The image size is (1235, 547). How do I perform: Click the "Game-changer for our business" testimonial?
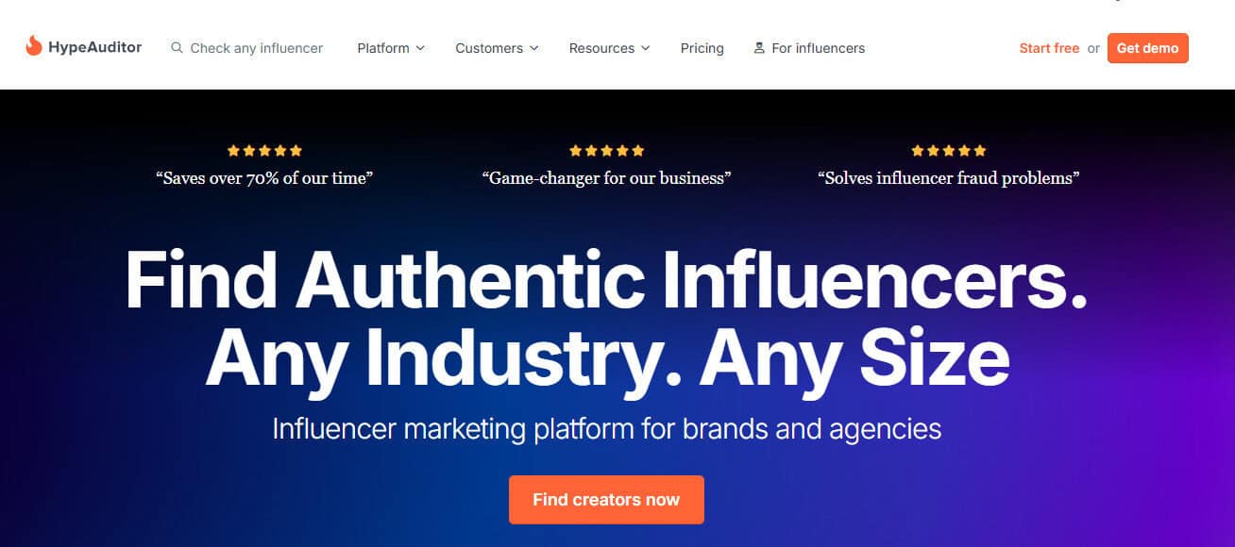[x=606, y=177]
